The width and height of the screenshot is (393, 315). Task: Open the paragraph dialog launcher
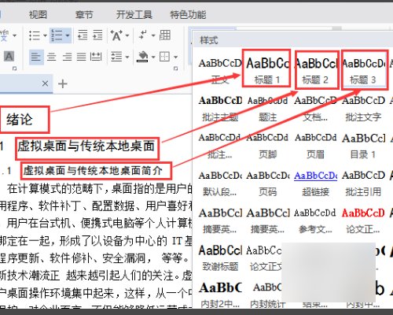176,69
